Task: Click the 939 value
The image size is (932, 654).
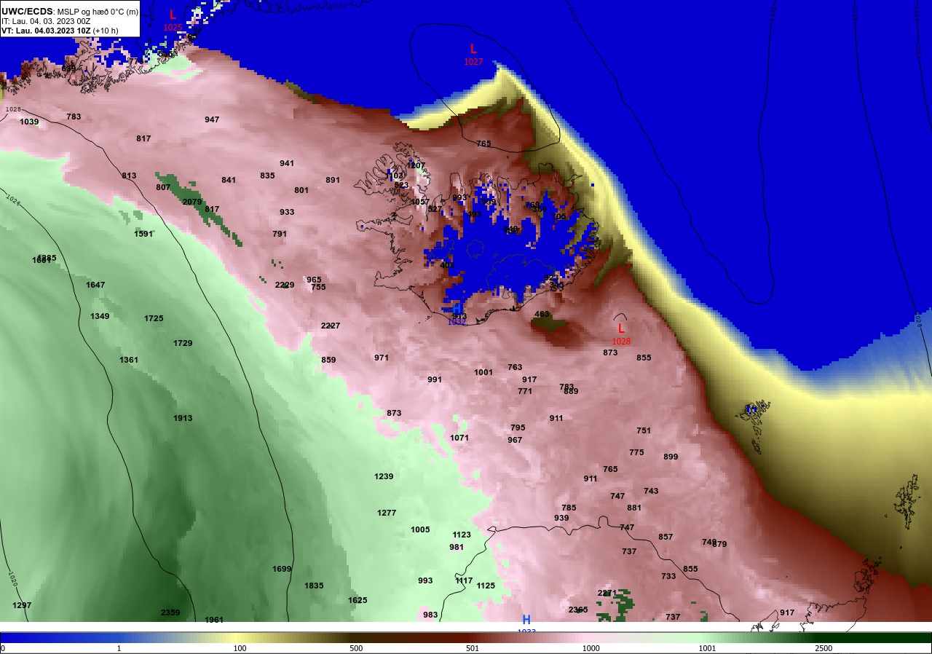Action: [x=561, y=518]
